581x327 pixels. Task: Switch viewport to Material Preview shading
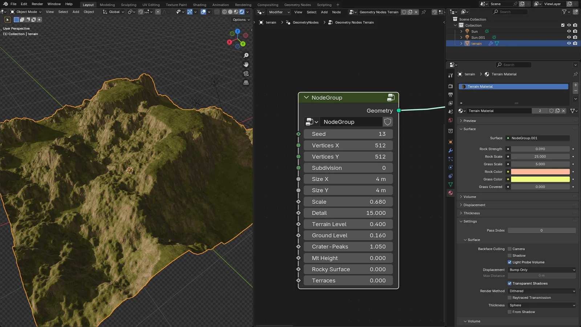pyautogui.click(x=235, y=12)
